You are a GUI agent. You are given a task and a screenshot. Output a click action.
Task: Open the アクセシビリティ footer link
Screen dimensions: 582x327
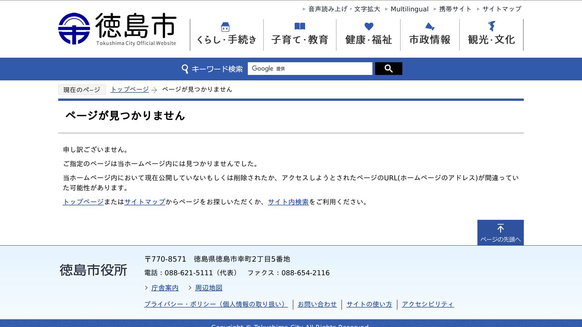[428, 304]
